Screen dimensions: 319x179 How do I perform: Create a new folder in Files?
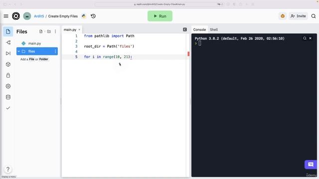pos(49,31)
